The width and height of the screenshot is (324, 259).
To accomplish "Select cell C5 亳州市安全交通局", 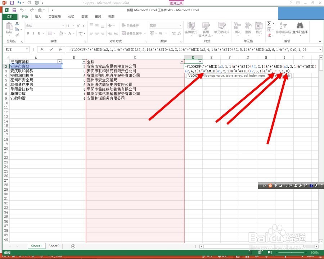I will pyautogui.click(x=135, y=80).
